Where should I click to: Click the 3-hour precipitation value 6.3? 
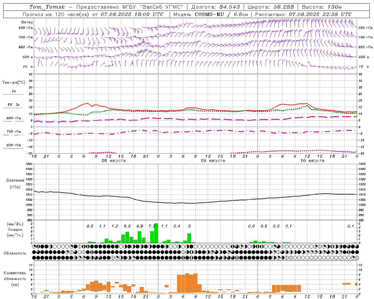coord(127,226)
